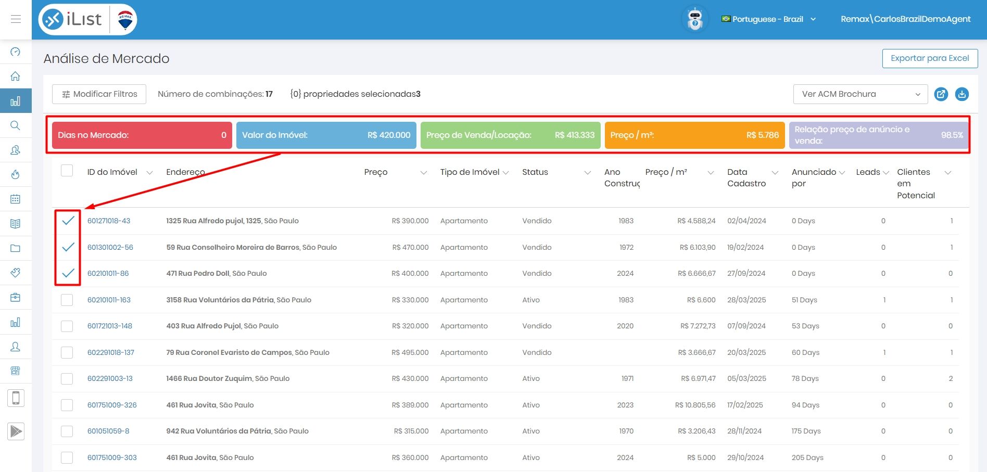Click the iList logo
The height and width of the screenshot is (472, 987).
tap(73, 20)
